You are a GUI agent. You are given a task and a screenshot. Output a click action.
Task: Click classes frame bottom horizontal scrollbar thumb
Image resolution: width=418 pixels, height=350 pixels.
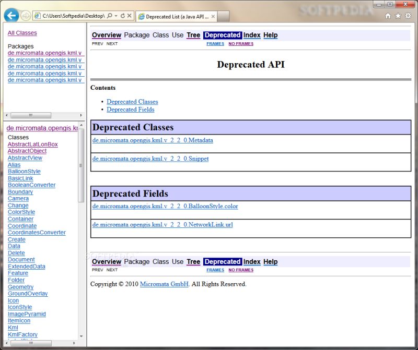point(31,343)
